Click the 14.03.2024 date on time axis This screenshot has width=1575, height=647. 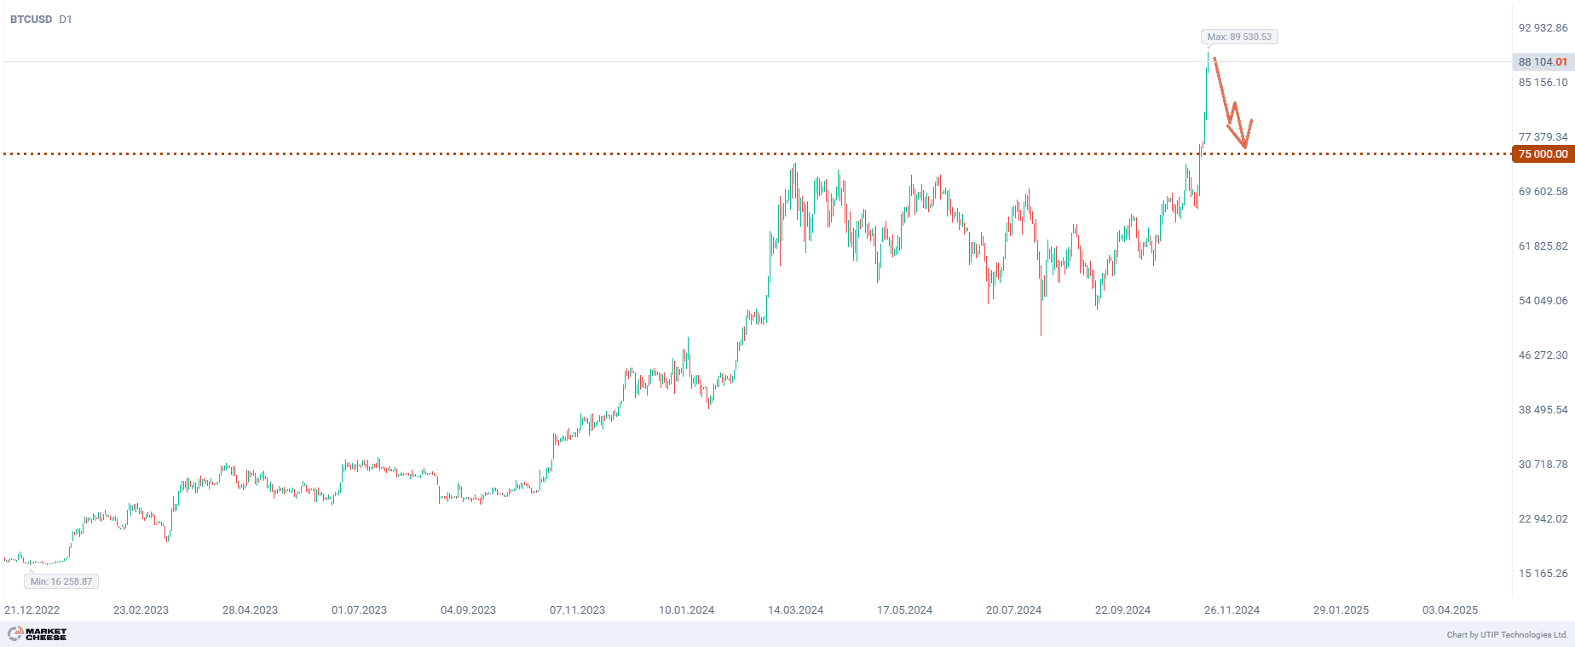[x=795, y=609]
